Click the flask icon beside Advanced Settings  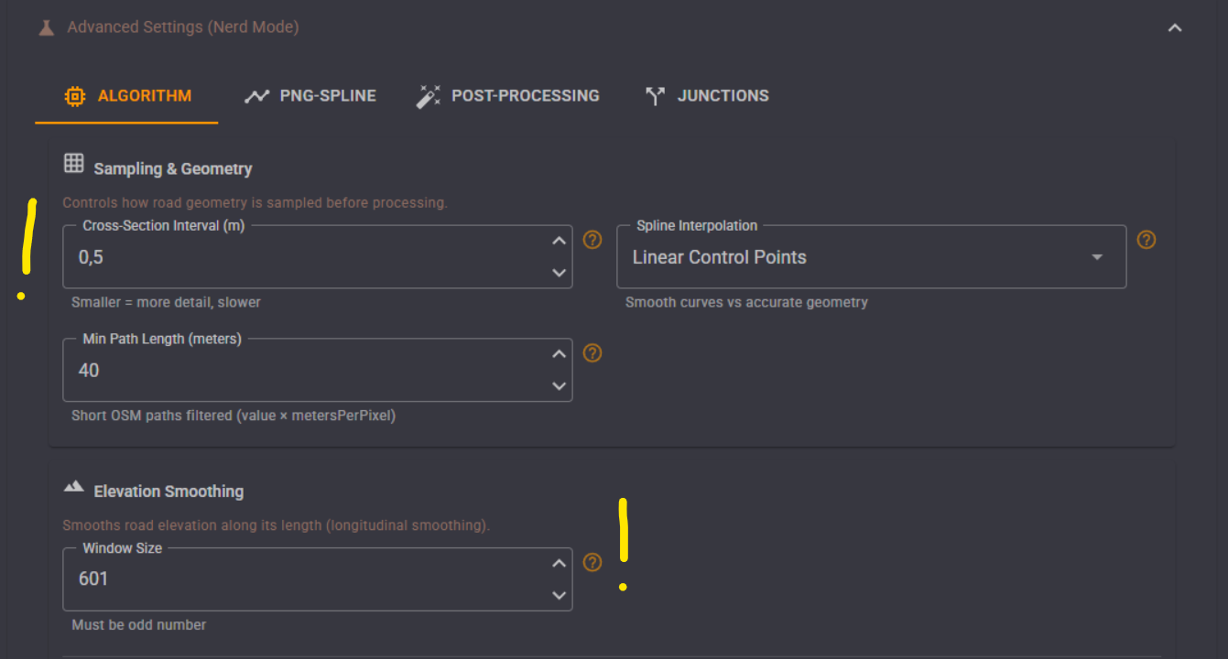pos(47,27)
